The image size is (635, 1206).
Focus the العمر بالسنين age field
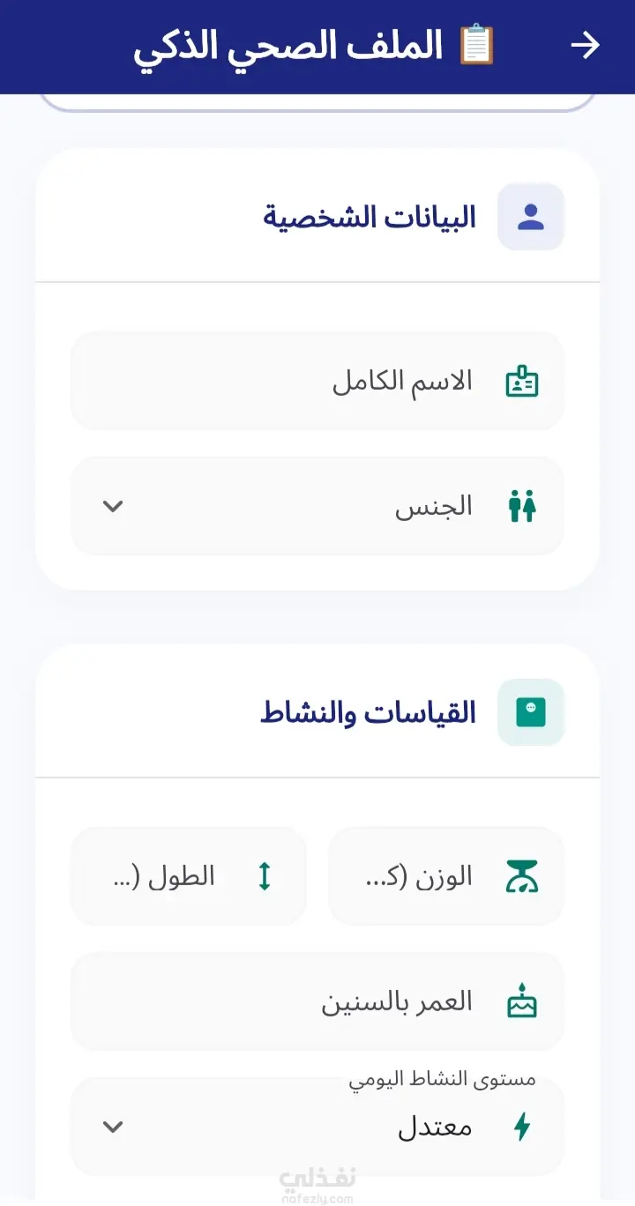[x=317, y=1001]
